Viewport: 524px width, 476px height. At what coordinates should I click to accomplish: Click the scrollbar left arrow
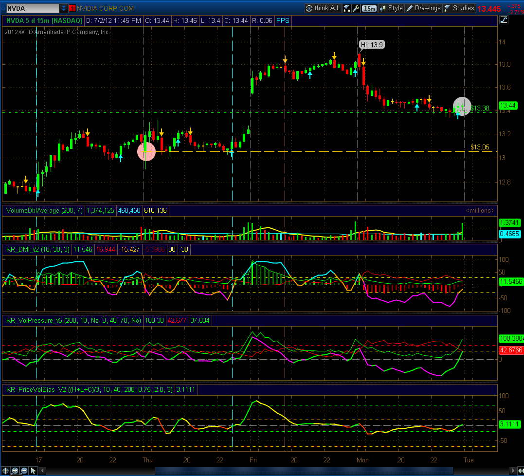point(42,471)
